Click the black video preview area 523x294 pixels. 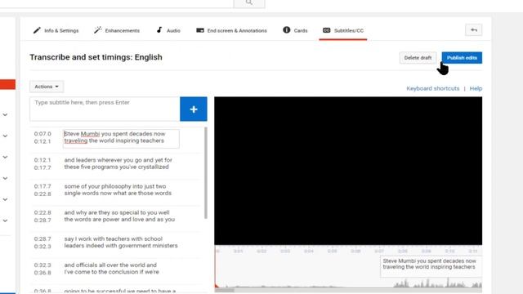coord(348,171)
